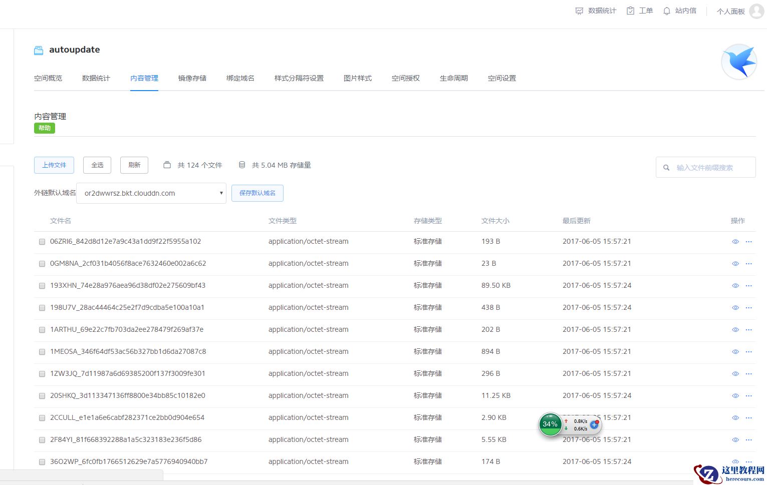Open more actions for 193XHN file

pyautogui.click(x=748, y=286)
